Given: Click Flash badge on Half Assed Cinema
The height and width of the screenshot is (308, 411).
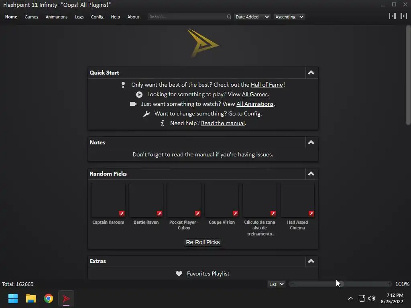Looking at the screenshot, I should pyautogui.click(x=311, y=213).
